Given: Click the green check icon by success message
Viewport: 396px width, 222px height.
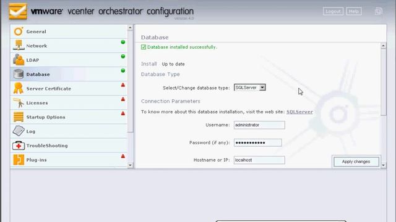Looking at the screenshot, I should tap(144, 47).
